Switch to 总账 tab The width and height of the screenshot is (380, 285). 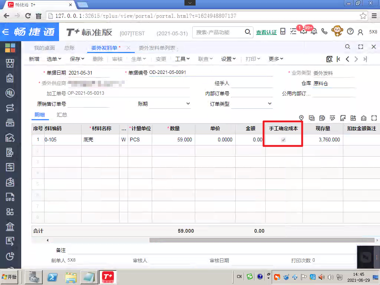pyautogui.click(x=69, y=48)
